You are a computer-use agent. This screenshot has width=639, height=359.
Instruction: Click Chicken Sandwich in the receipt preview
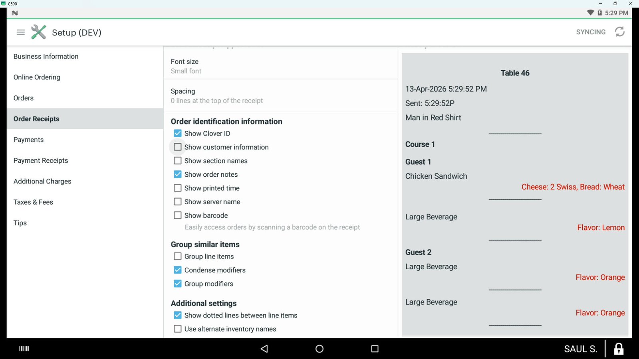pyautogui.click(x=436, y=176)
